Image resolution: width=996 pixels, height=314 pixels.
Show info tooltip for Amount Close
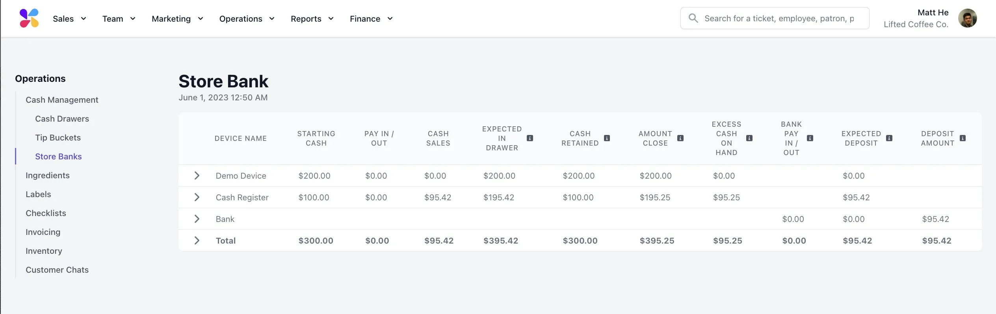coord(680,138)
